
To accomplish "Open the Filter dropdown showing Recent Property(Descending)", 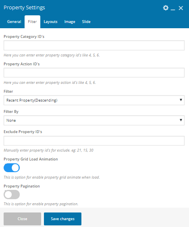I will 94,100.
